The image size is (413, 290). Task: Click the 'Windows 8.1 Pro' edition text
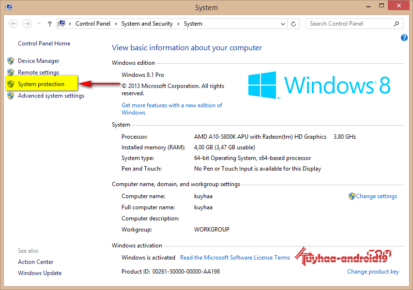[143, 75]
